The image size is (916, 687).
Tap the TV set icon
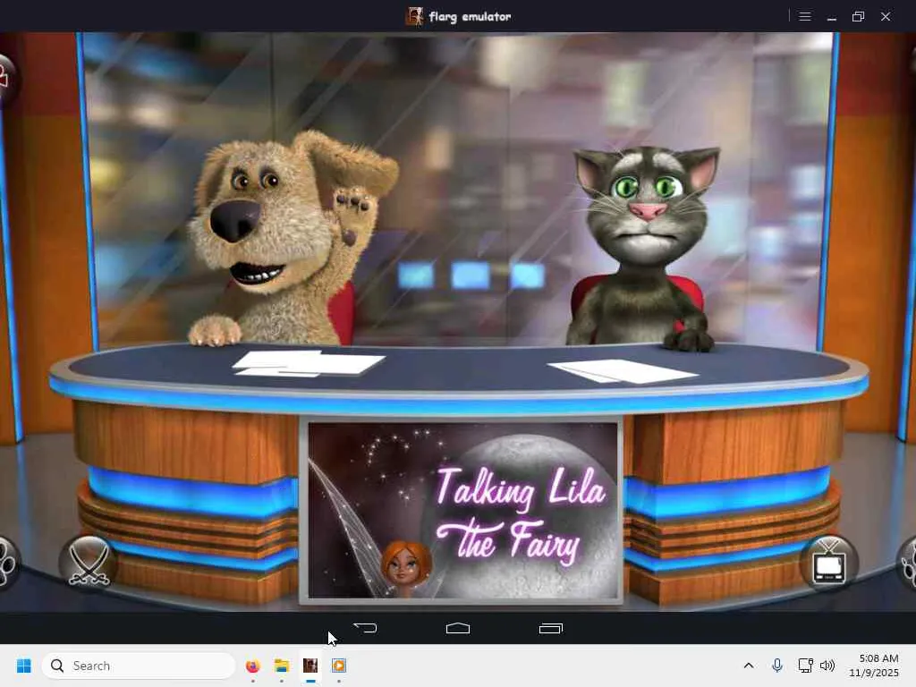click(x=829, y=563)
